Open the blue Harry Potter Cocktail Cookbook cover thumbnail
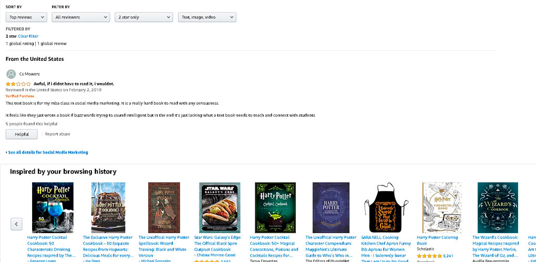The width and height of the screenshot is (536, 262). (x=53, y=208)
